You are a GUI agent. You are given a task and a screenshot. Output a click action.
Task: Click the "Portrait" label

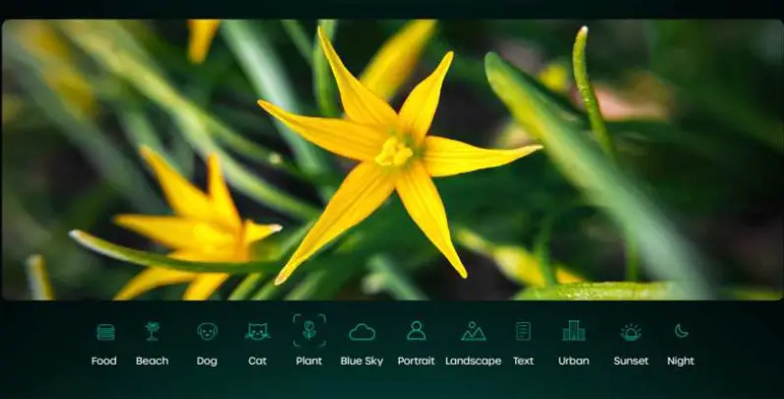[x=416, y=361]
